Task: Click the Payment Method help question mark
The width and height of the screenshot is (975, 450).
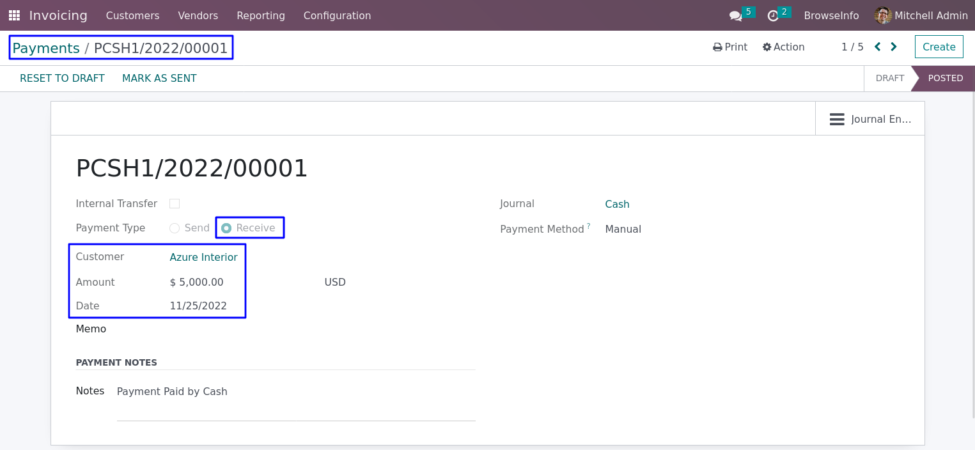Action: coord(589,226)
